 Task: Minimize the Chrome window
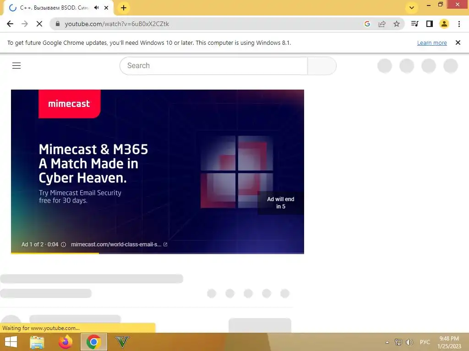click(x=429, y=5)
